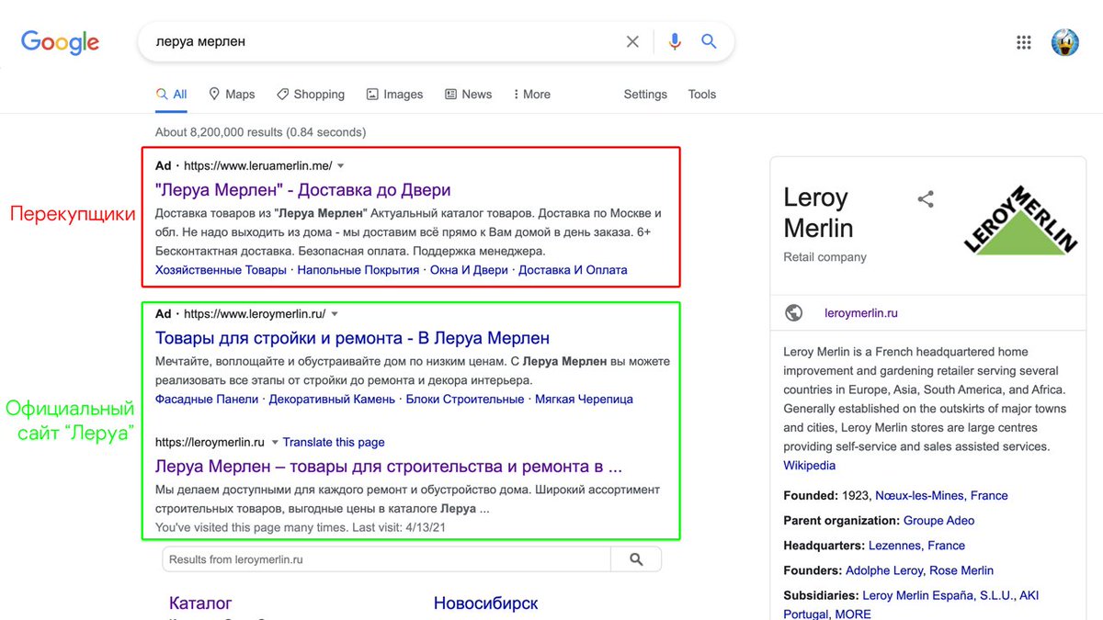This screenshot has height=620, width=1103.
Task: Open sitelink 'Окна И Двери'
Action: coord(469,270)
